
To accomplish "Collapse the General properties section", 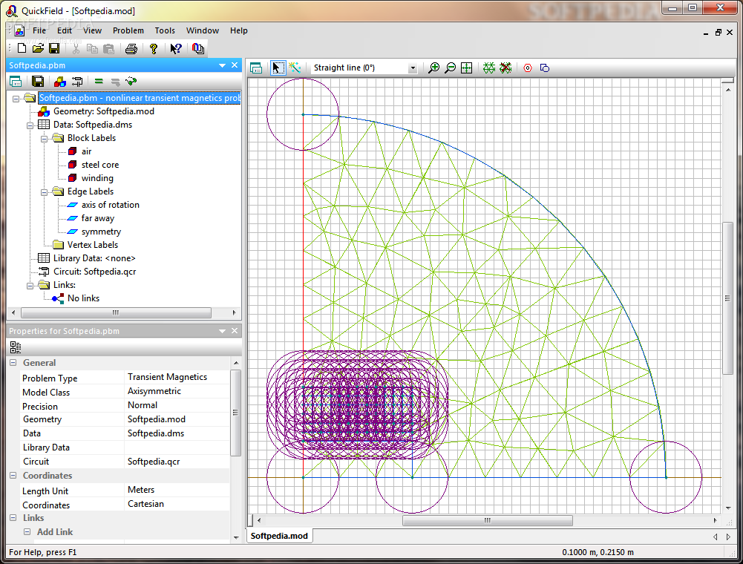I will tap(13, 363).
